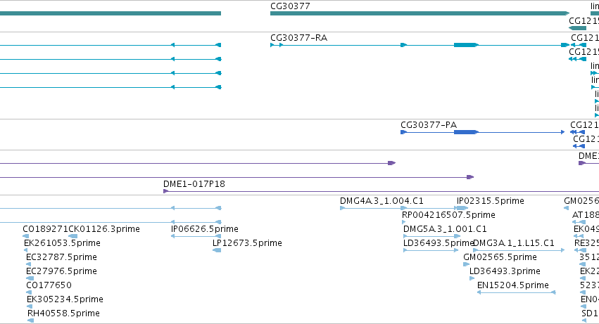
Task: Select the EC32787.5prime EST label
Action: coord(61,257)
